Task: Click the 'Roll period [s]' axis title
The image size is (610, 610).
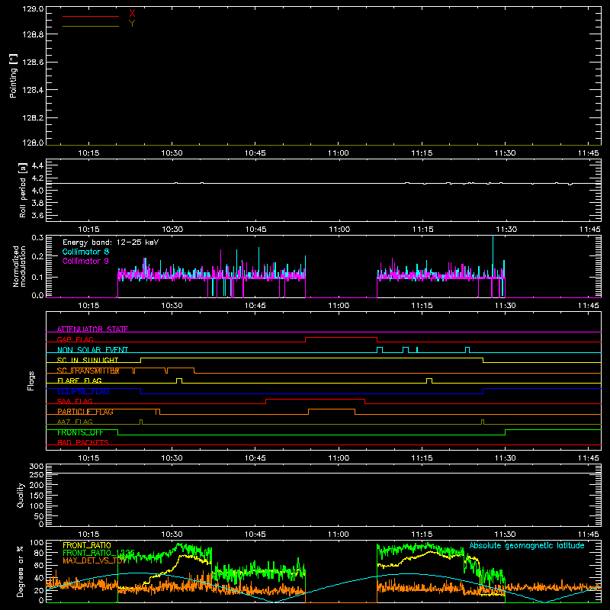Action: [x=23, y=190]
